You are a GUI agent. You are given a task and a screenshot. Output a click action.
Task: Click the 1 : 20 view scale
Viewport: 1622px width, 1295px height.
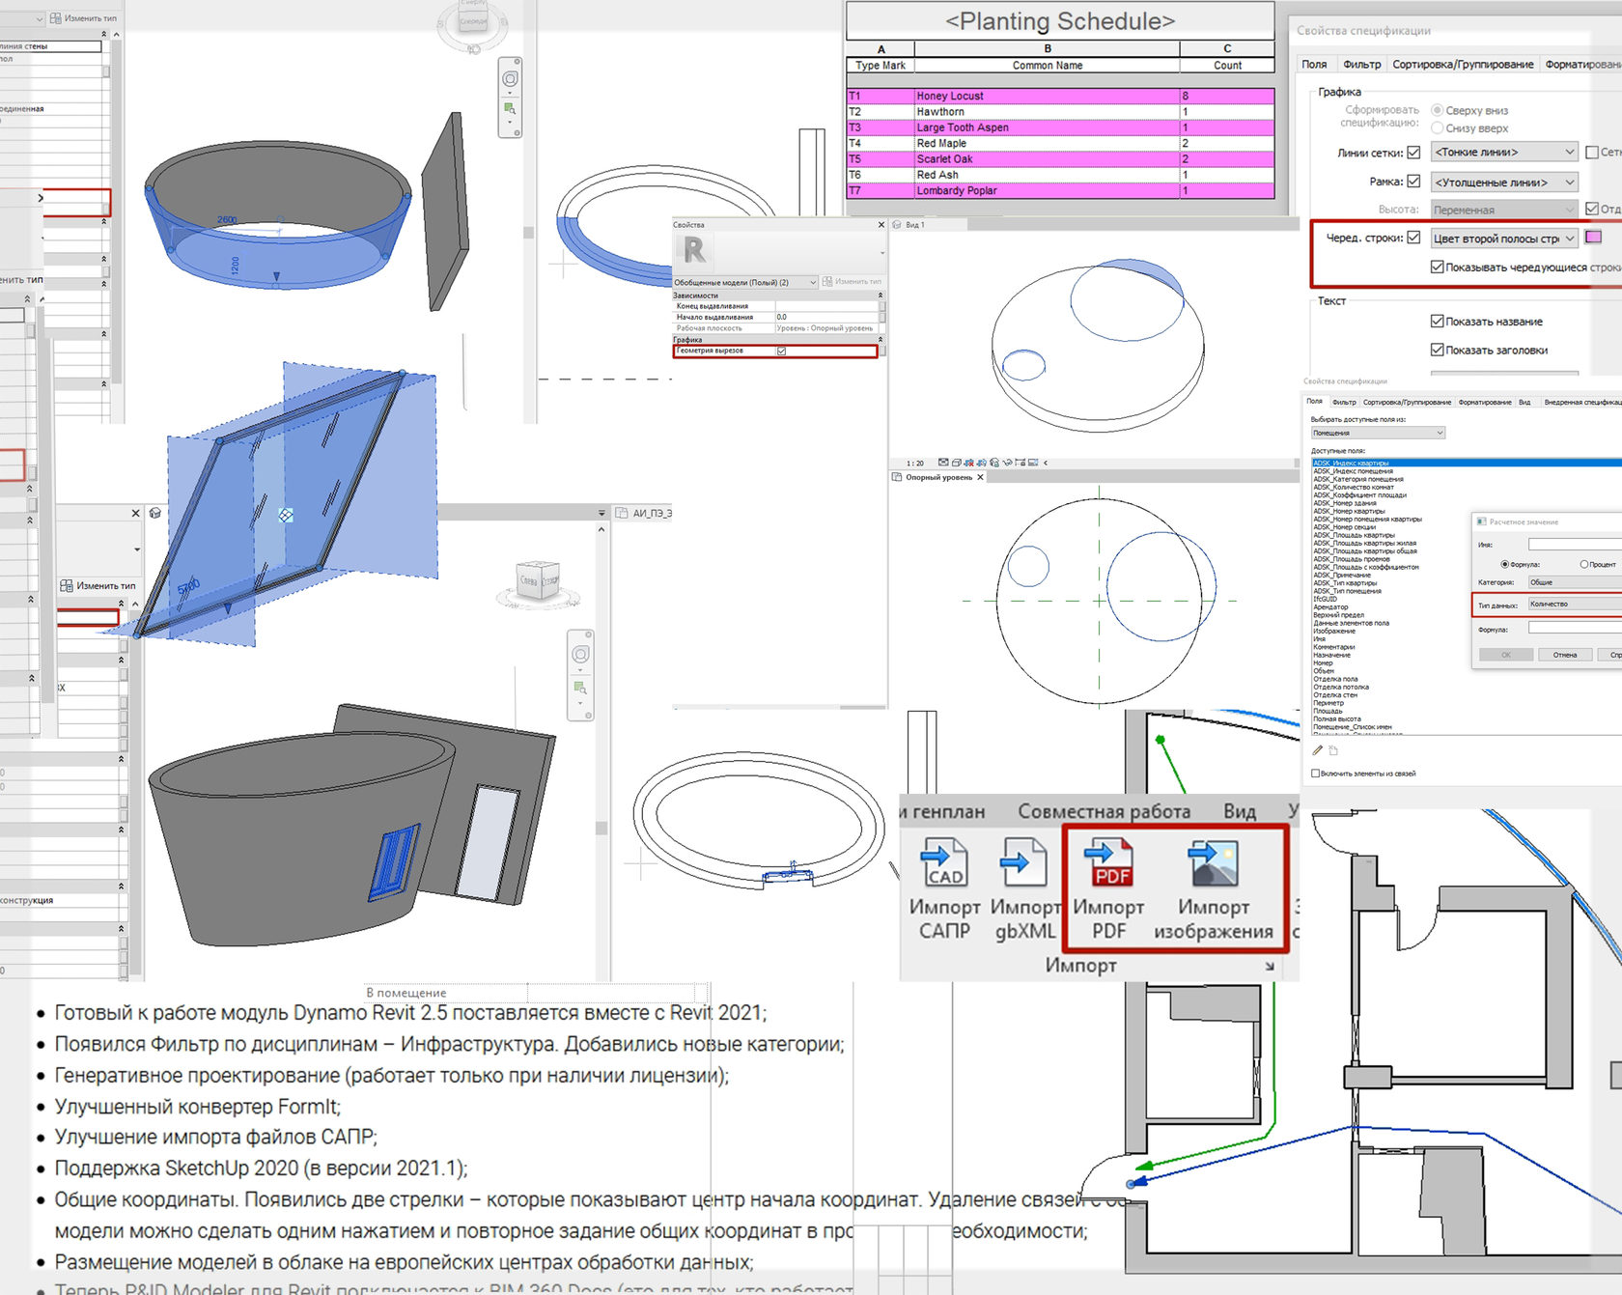914,464
